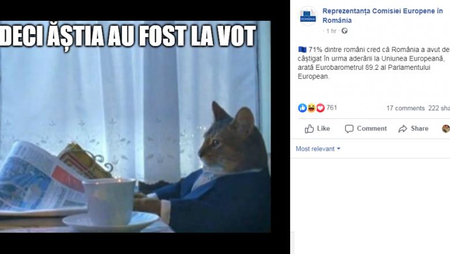450x254 pixels.
Task: Like the post with the thumbs-up button
Action: tap(317, 129)
